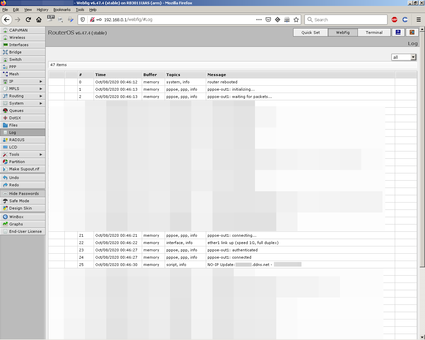Bookmark this page with the star icon
Image resolution: width=425 pixels, height=340 pixels.
pos(296,20)
